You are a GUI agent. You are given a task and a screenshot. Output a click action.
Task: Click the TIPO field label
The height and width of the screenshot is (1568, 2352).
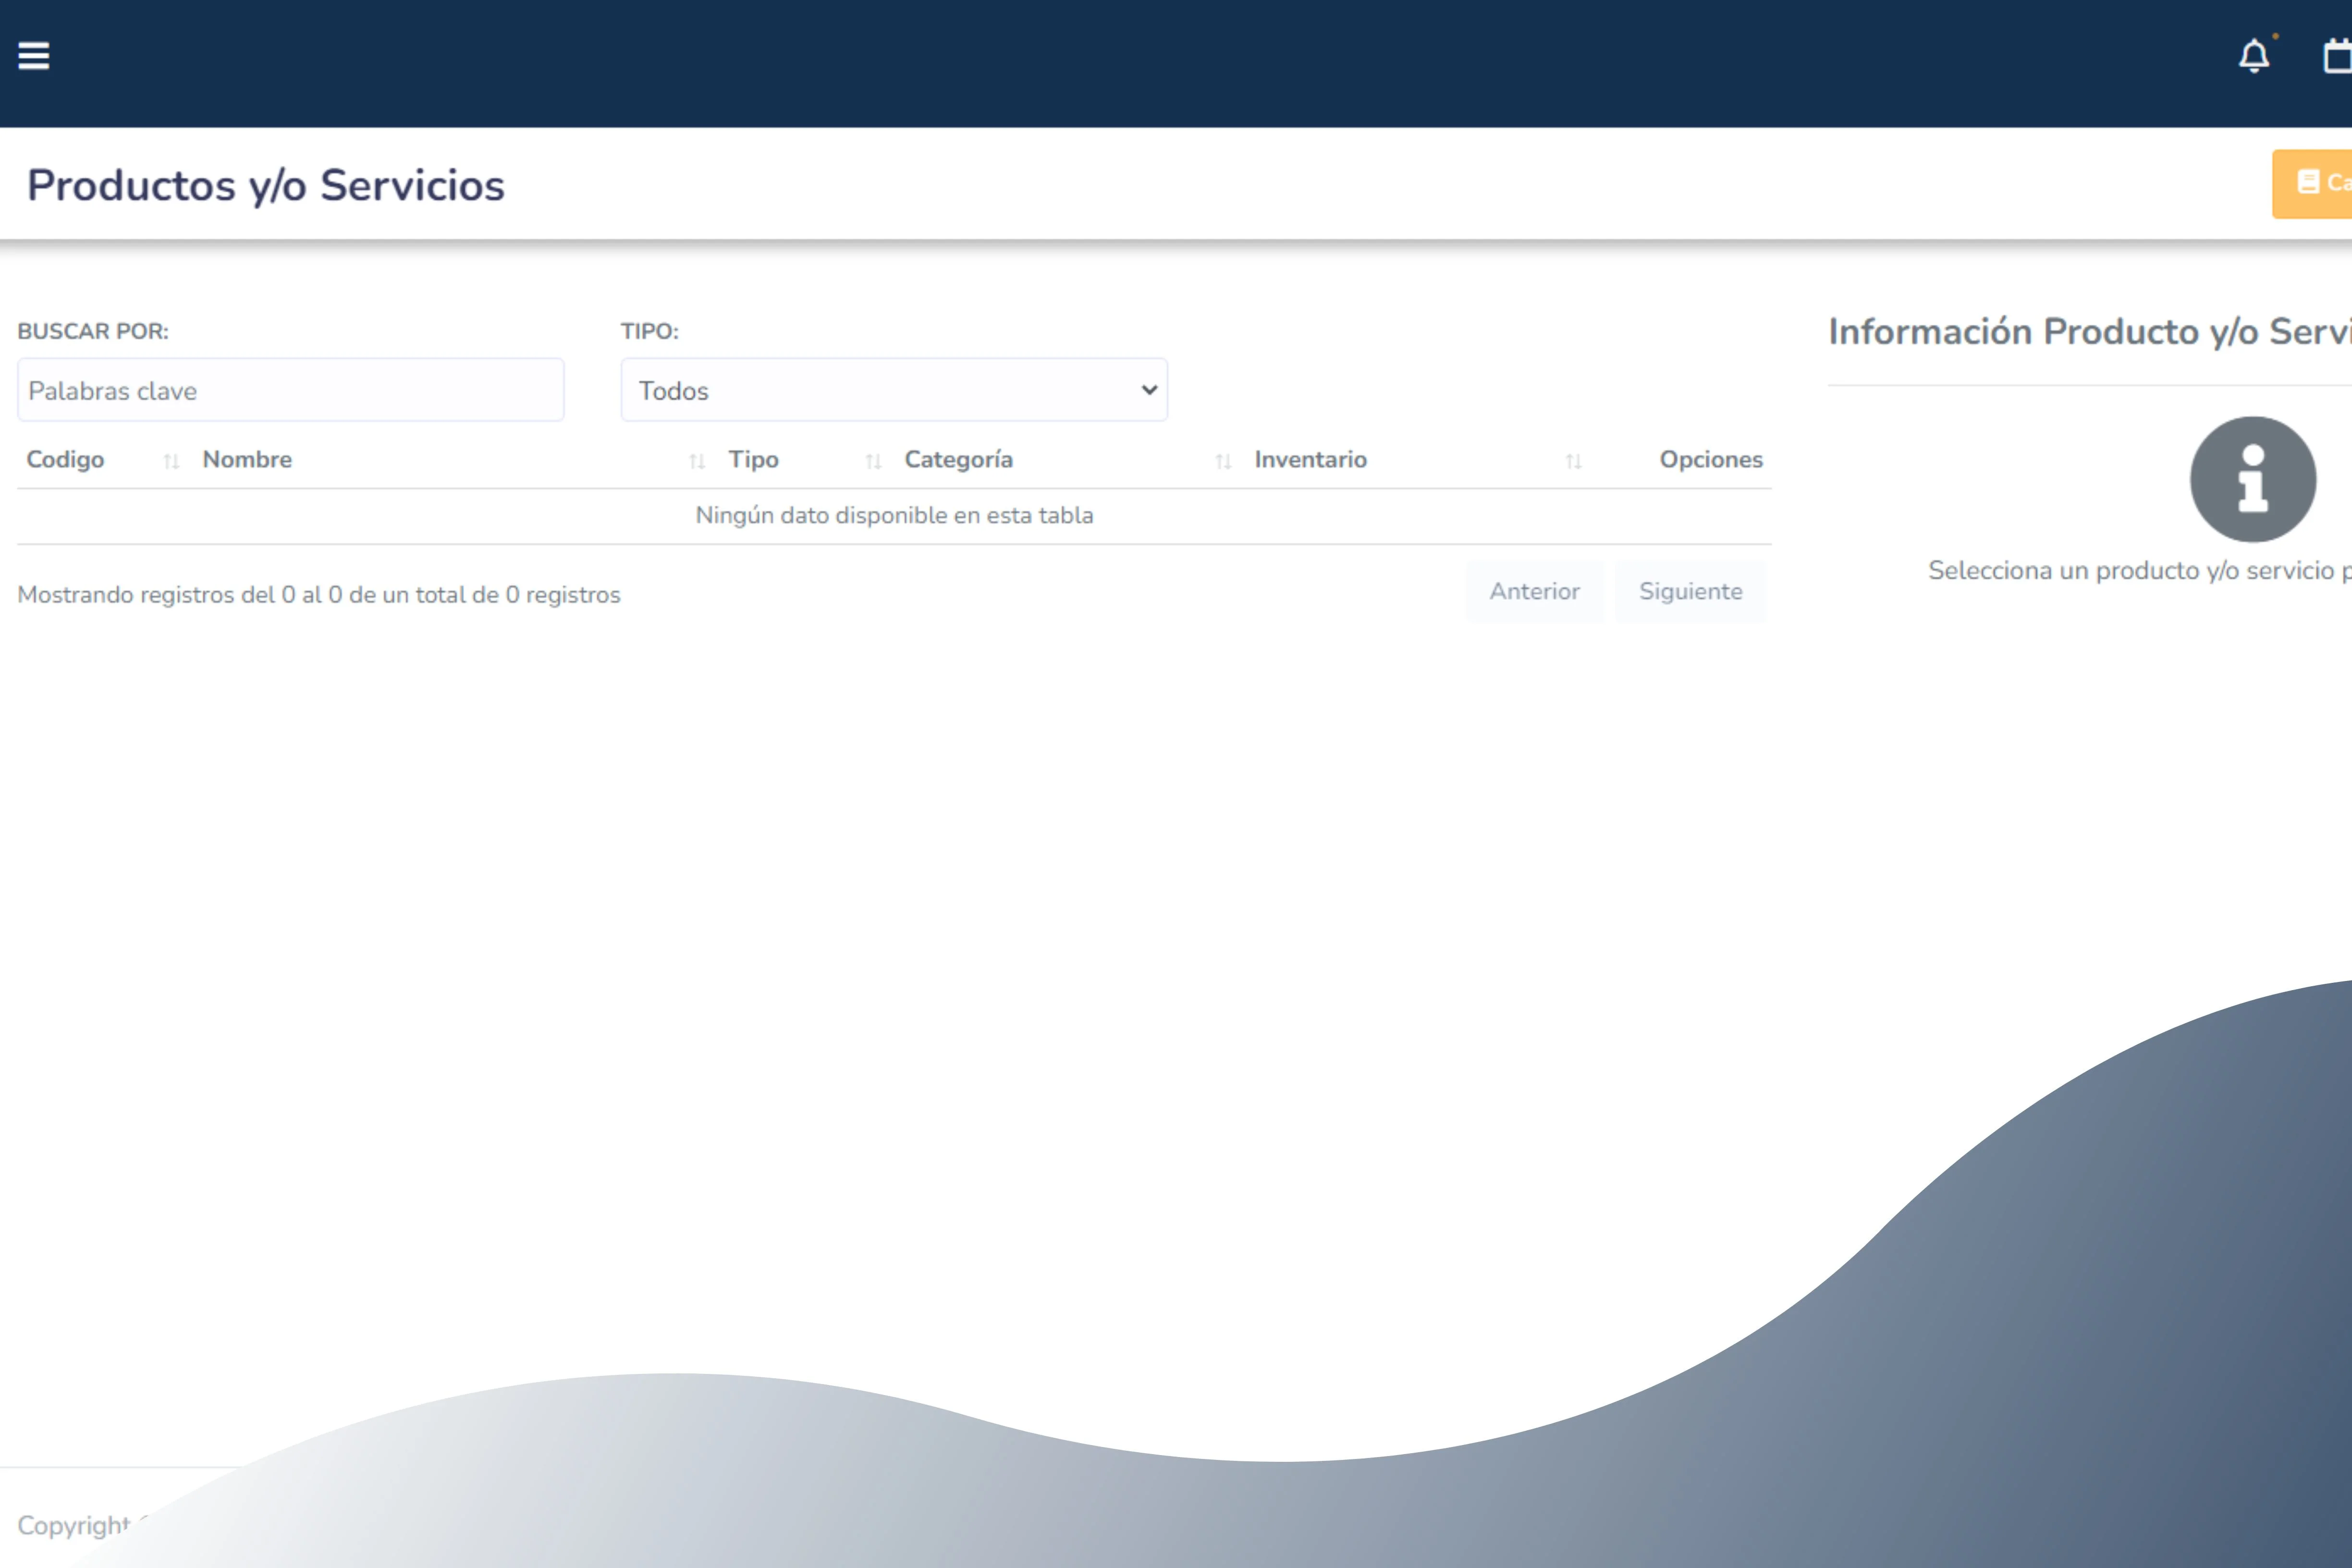click(x=649, y=331)
